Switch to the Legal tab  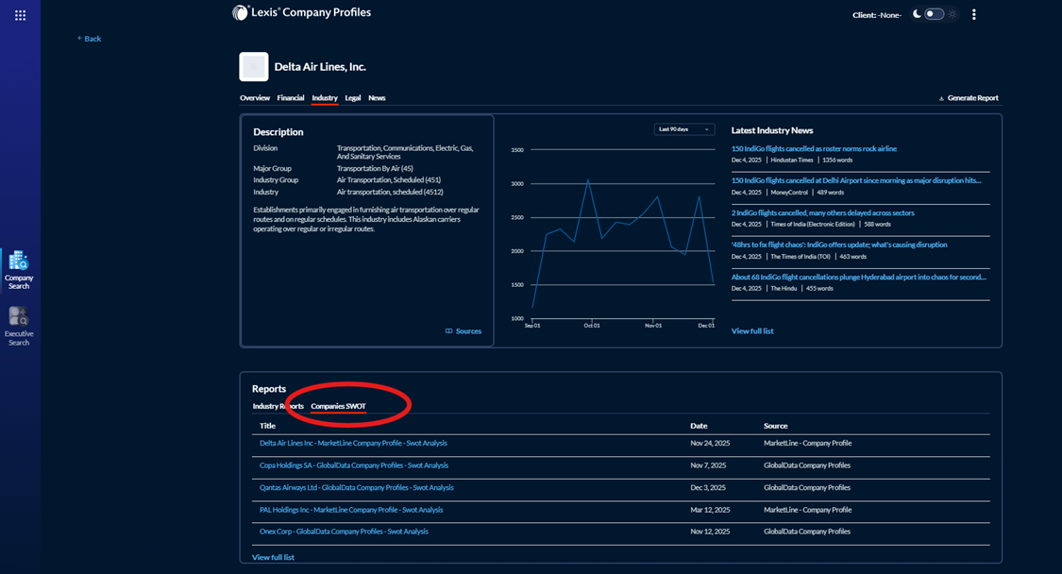[352, 98]
